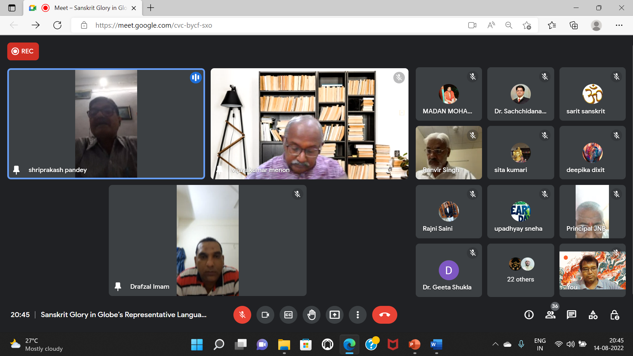Open the 22 others participants tile
633x356 pixels.
(520, 270)
